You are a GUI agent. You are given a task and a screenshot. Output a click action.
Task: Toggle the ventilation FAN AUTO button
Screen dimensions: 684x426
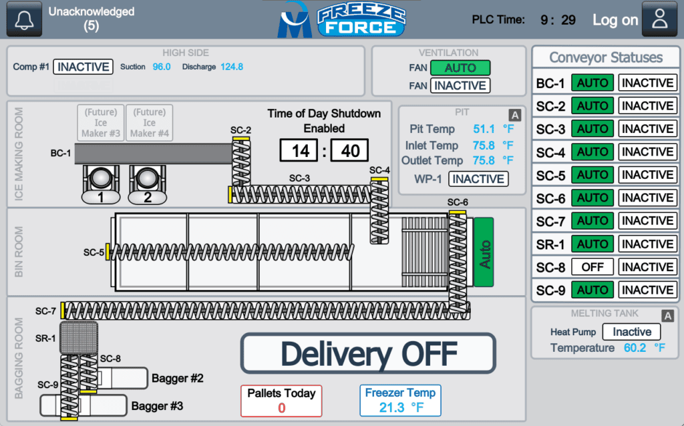(460, 68)
